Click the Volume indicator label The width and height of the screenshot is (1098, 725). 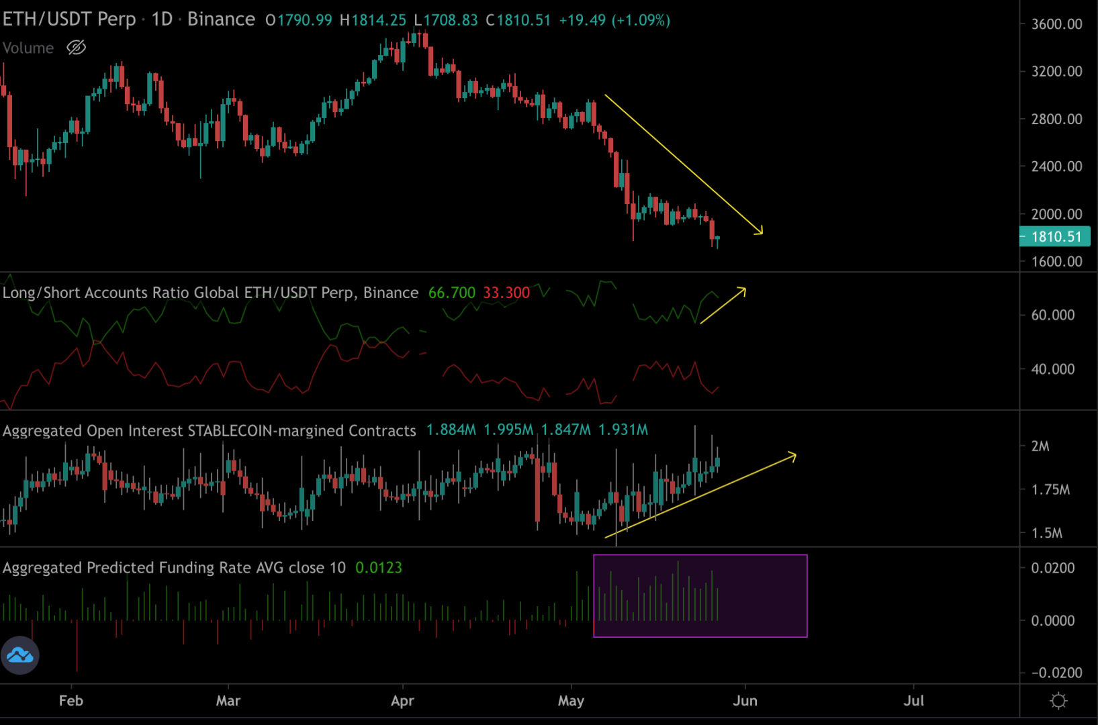[28, 48]
